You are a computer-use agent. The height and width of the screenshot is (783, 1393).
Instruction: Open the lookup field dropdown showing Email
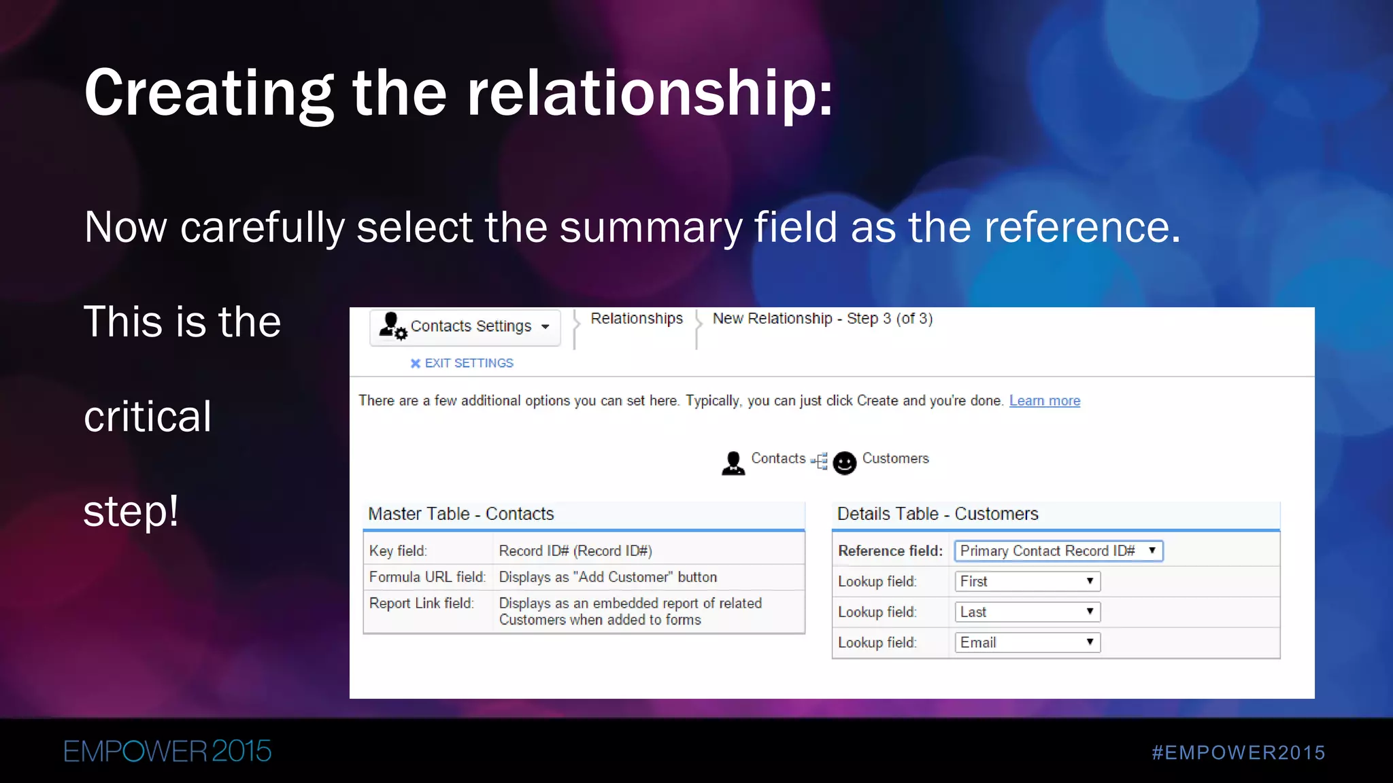click(x=1027, y=643)
